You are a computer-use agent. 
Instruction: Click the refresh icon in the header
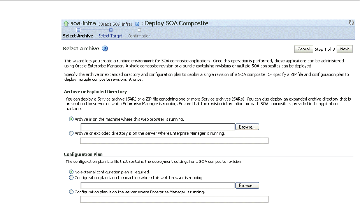tap(351, 23)
